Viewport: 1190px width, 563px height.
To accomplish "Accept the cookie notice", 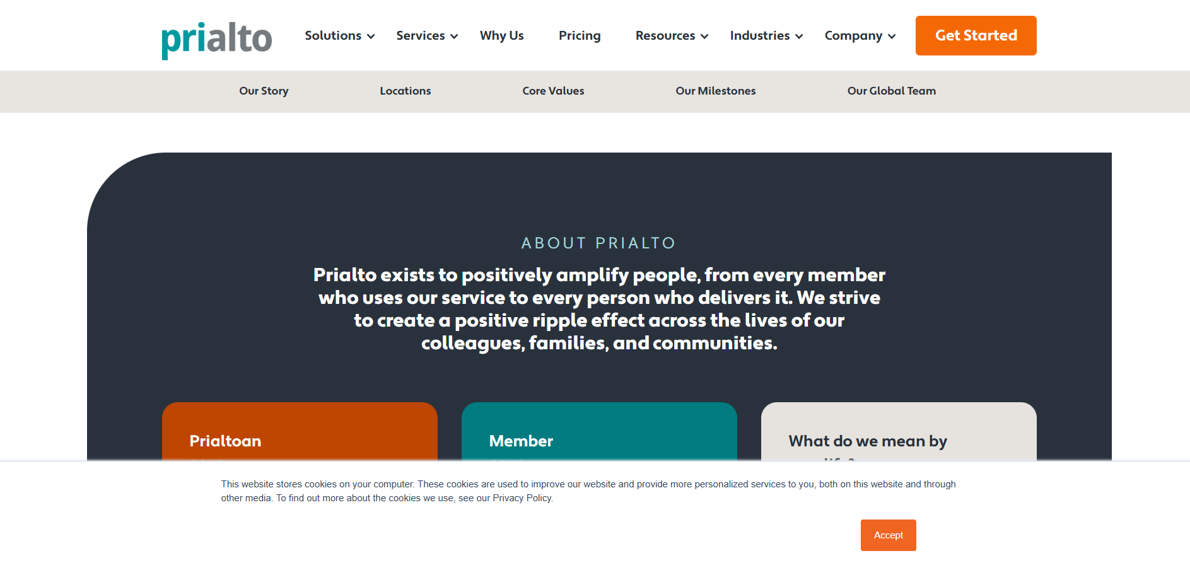I will [x=888, y=535].
